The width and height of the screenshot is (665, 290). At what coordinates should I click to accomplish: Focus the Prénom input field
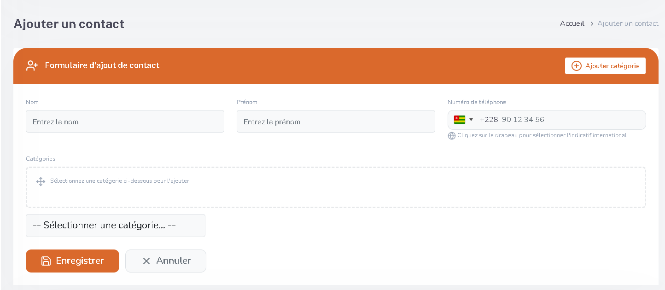click(x=336, y=122)
